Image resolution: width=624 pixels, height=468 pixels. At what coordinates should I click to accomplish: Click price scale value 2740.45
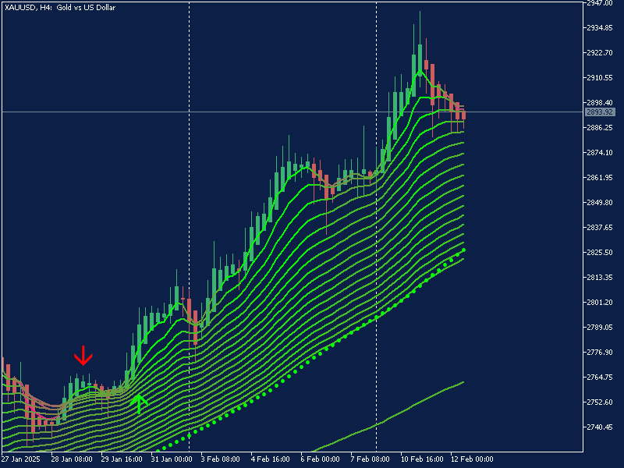coord(600,427)
